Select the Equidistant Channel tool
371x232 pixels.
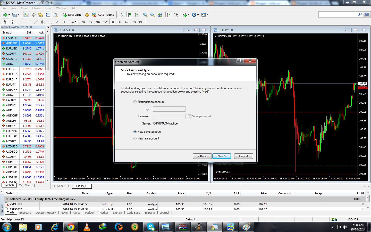tap(43, 22)
